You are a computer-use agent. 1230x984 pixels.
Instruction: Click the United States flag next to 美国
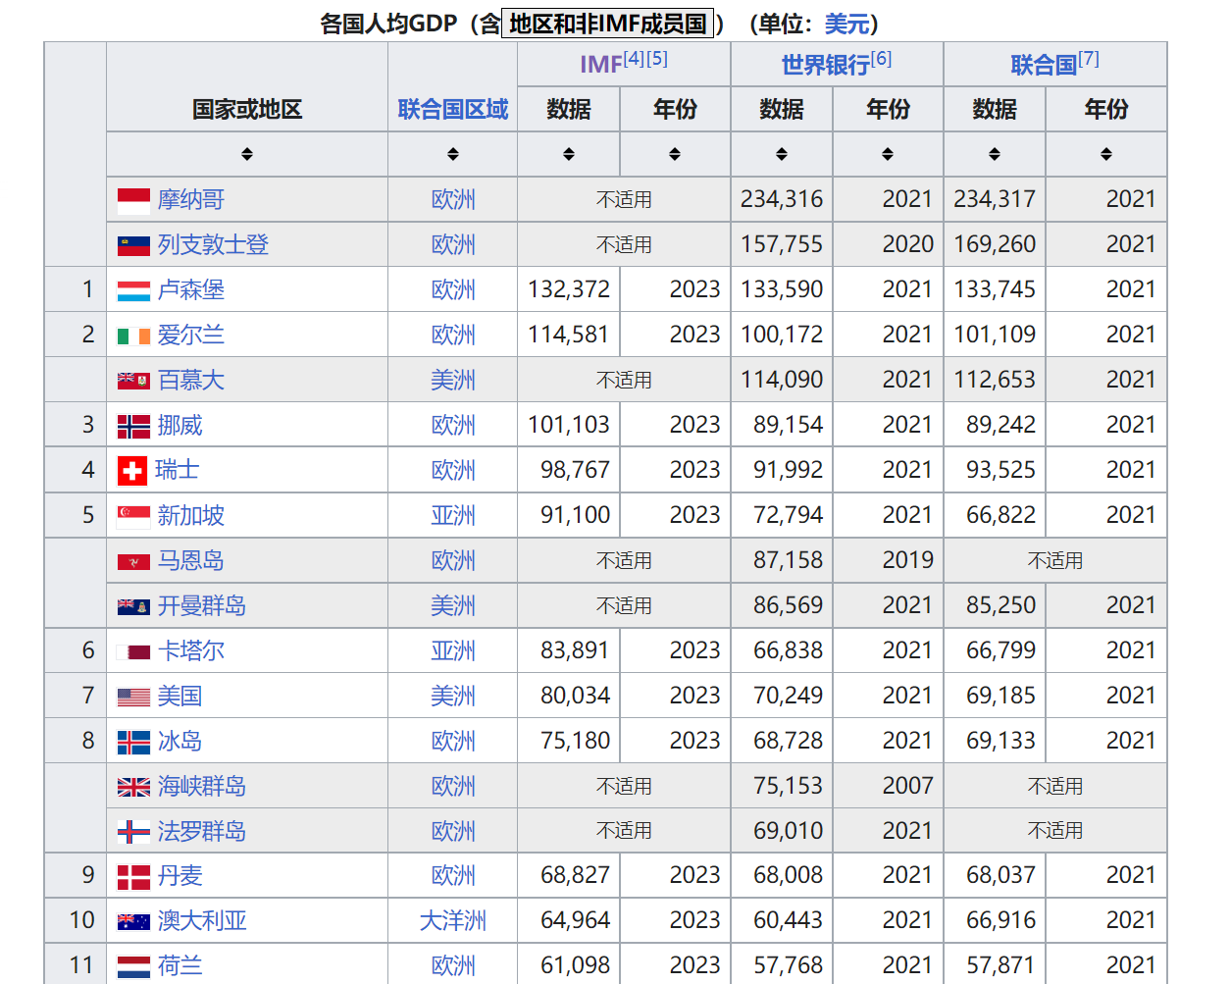click(133, 697)
